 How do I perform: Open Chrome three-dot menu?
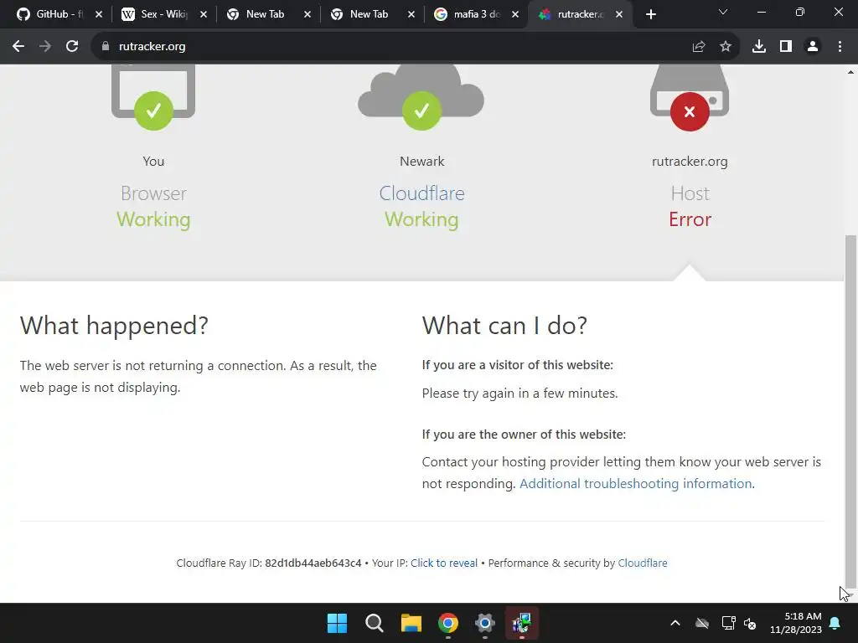[840, 47]
